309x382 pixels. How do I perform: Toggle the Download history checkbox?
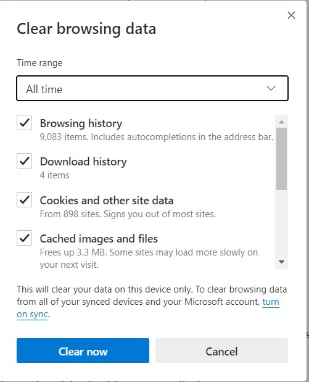[x=24, y=161]
